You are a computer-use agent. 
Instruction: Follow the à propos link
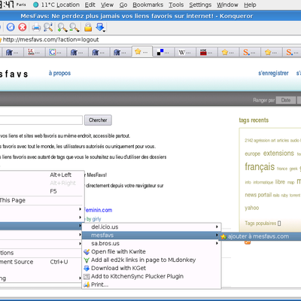[59, 73]
